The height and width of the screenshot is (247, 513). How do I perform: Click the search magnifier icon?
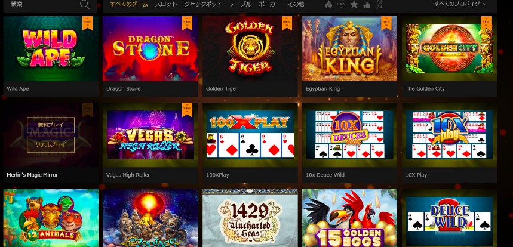84,4
